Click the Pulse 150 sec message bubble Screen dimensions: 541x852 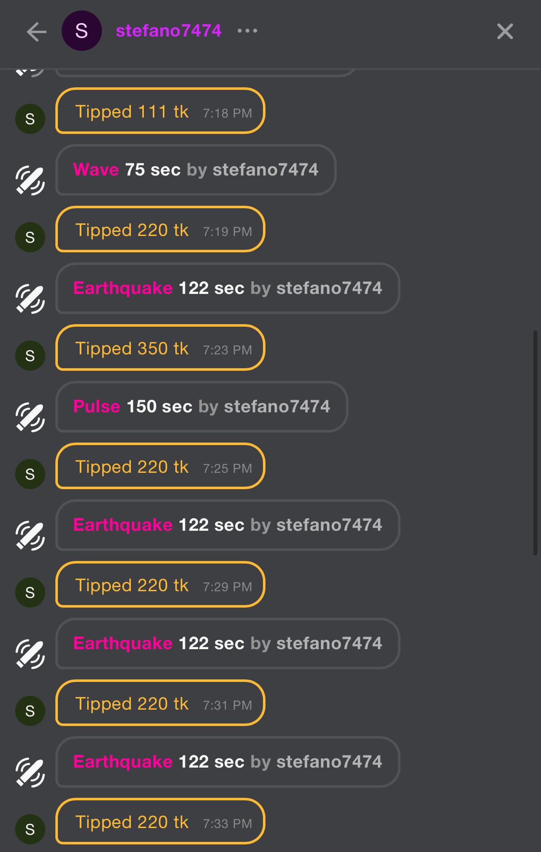[201, 407]
